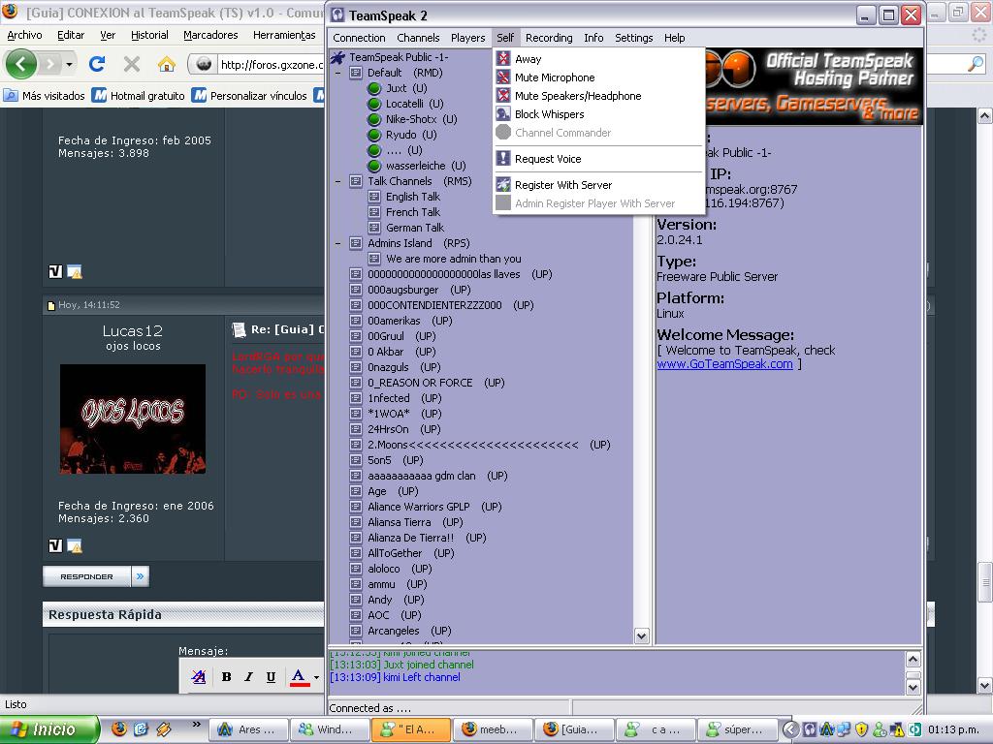This screenshot has height=744, width=993.
Task: Click Firefox back arrow button
Action: click(21, 64)
